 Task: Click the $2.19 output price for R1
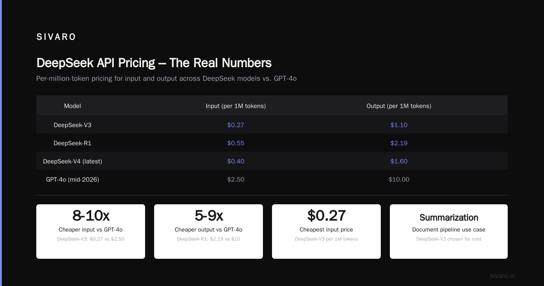pyautogui.click(x=399, y=143)
